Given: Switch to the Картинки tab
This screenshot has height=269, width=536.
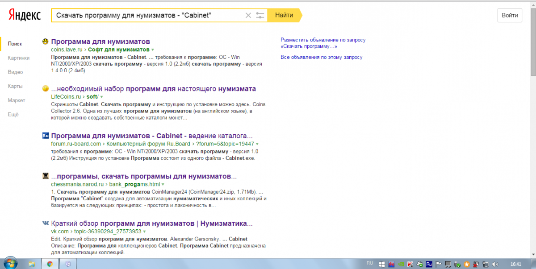Looking at the screenshot, I should [19, 58].
